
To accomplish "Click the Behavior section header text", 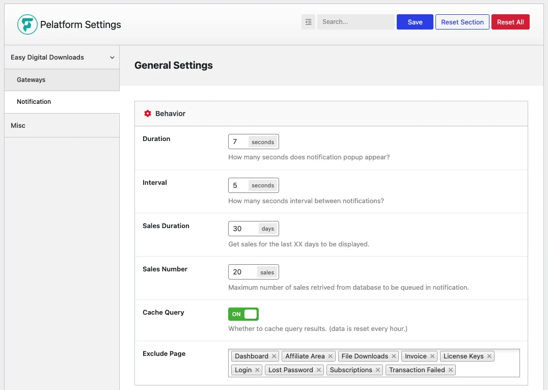I will (170, 114).
